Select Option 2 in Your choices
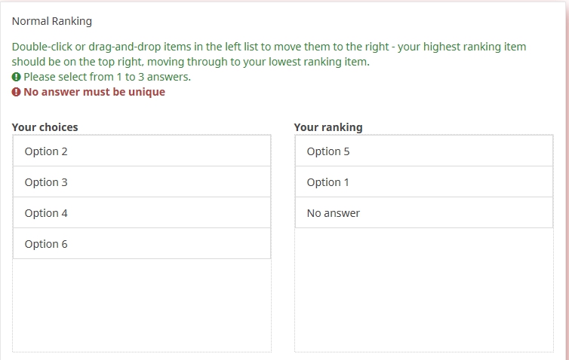 pyautogui.click(x=141, y=151)
